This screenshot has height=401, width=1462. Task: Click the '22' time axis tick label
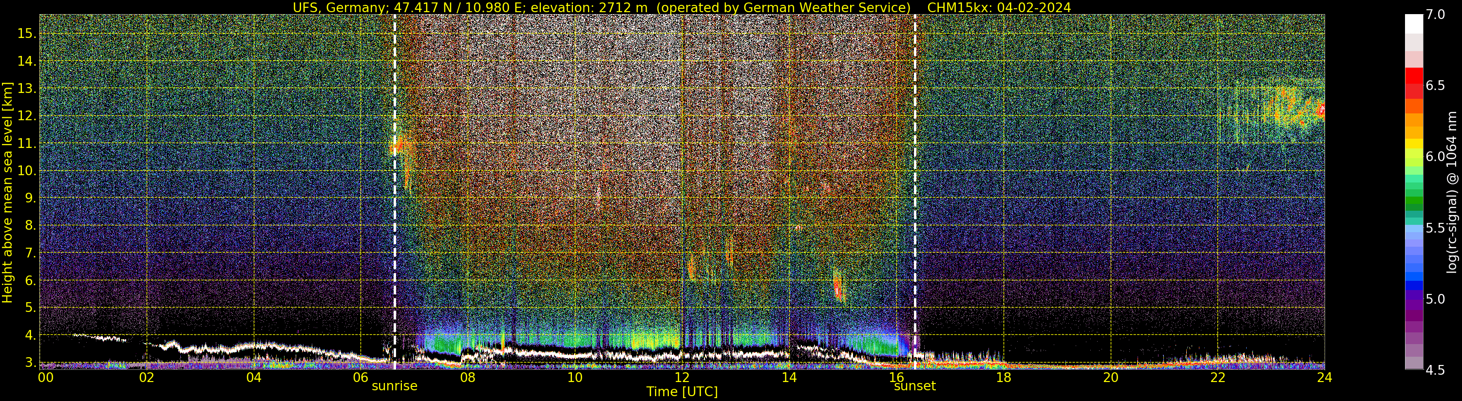pos(1217,377)
